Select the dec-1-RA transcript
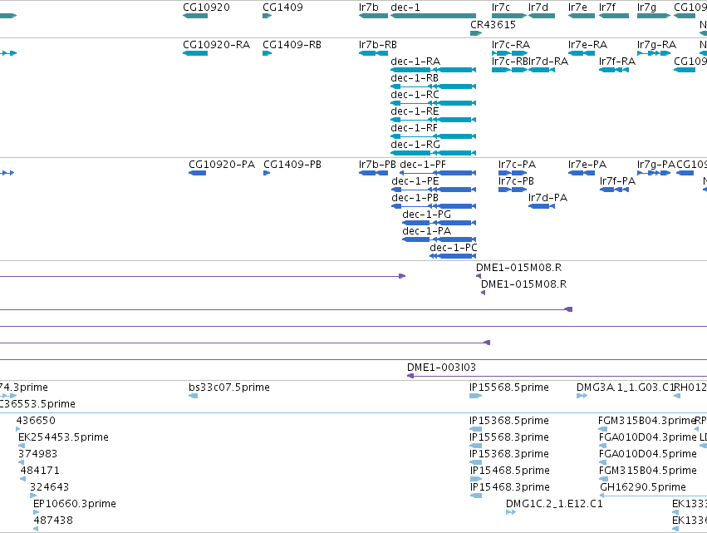Viewport: 707px width, 533px height. pos(434,70)
